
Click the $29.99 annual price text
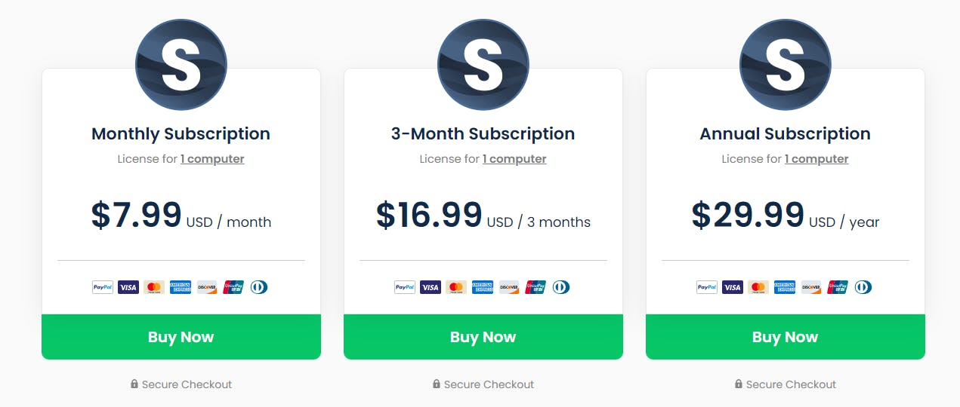point(748,215)
